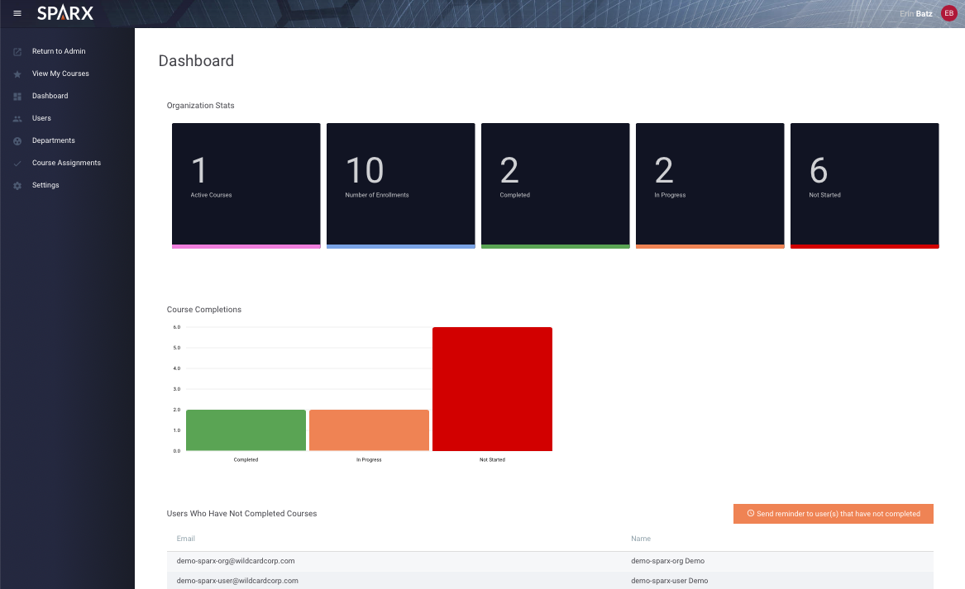Click the clock icon on the reminder button

751,514
